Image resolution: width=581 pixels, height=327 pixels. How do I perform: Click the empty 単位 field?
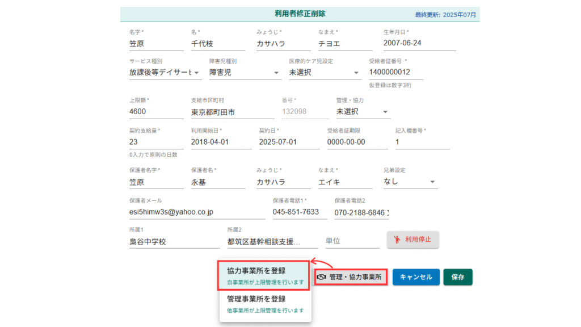[x=352, y=242]
